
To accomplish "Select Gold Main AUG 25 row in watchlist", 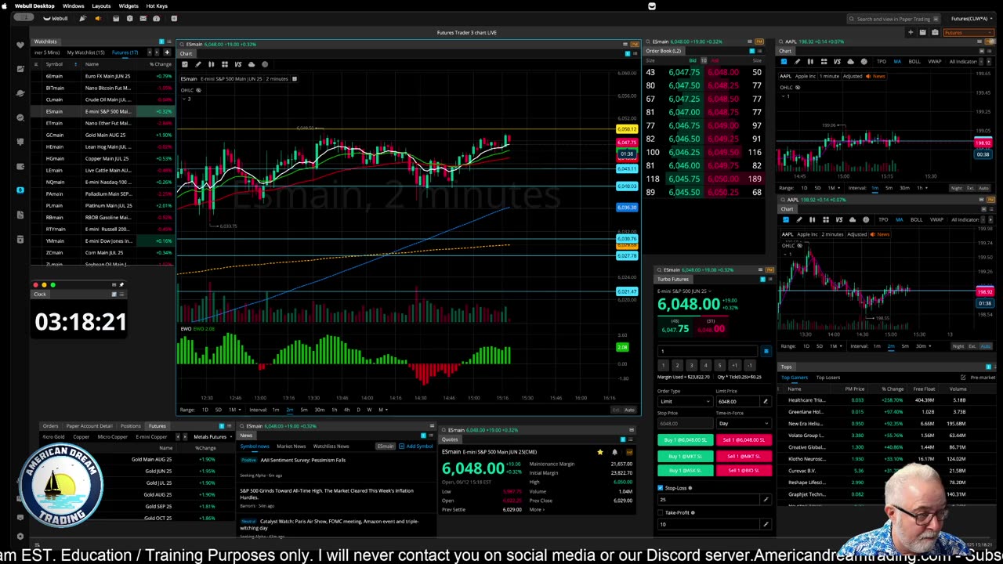I will [x=102, y=135].
